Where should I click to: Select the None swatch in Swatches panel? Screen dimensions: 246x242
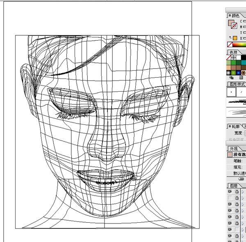pos(229,58)
